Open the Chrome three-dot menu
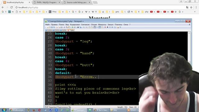This screenshot has width=199, height=112. pos(196,7)
